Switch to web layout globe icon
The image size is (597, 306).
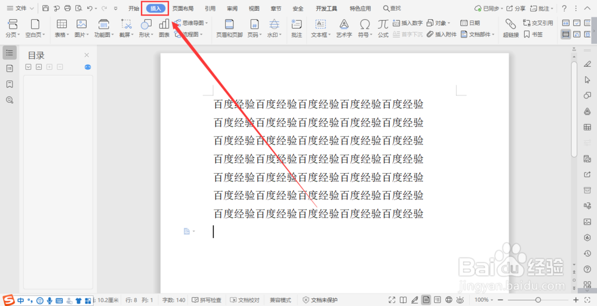(449, 300)
